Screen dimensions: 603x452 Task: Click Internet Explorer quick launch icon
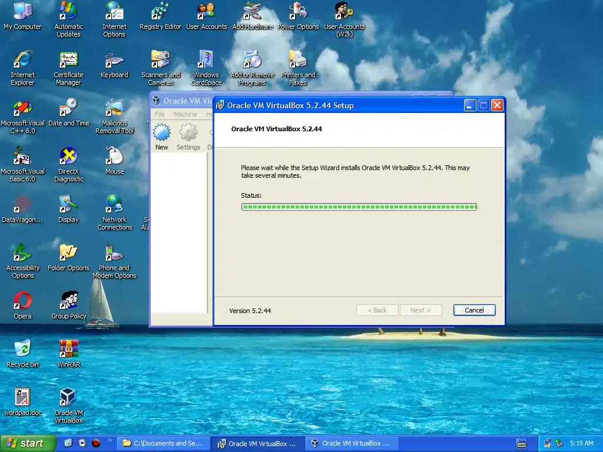[x=68, y=443]
